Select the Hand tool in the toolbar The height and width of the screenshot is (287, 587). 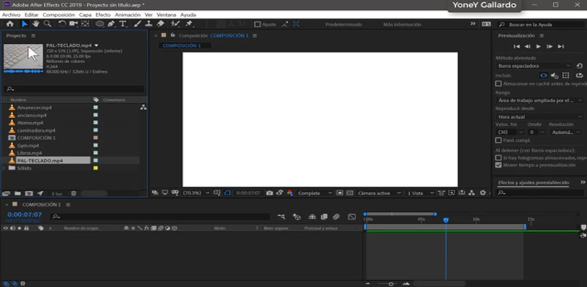pyautogui.click(x=36, y=24)
